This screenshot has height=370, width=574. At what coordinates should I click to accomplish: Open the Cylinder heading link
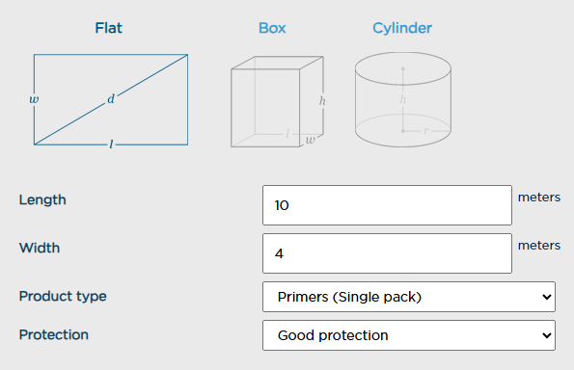point(402,28)
